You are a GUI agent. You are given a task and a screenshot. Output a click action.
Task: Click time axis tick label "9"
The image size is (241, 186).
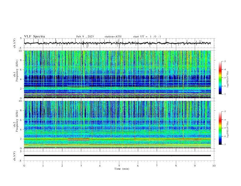click(x=195, y=166)
